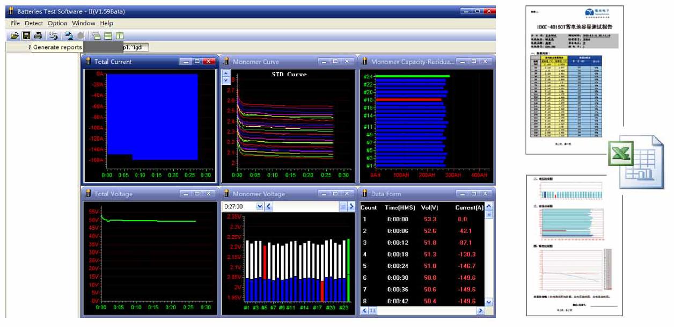Viewport: 674px width, 327px height.
Task: Step to previous time in Monomer Voltage
Action: tap(268, 206)
